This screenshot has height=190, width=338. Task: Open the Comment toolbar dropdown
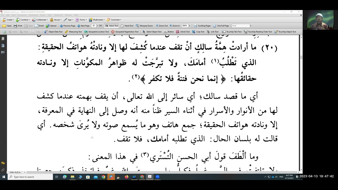tap(114, 20)
